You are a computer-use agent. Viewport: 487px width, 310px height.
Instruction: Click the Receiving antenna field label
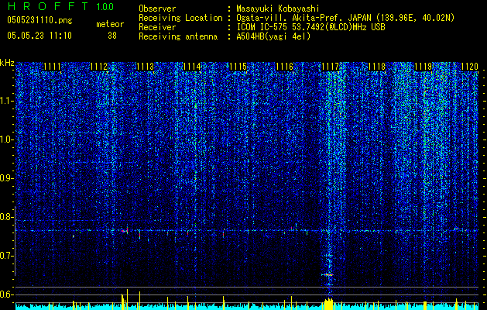click(178, 36)
